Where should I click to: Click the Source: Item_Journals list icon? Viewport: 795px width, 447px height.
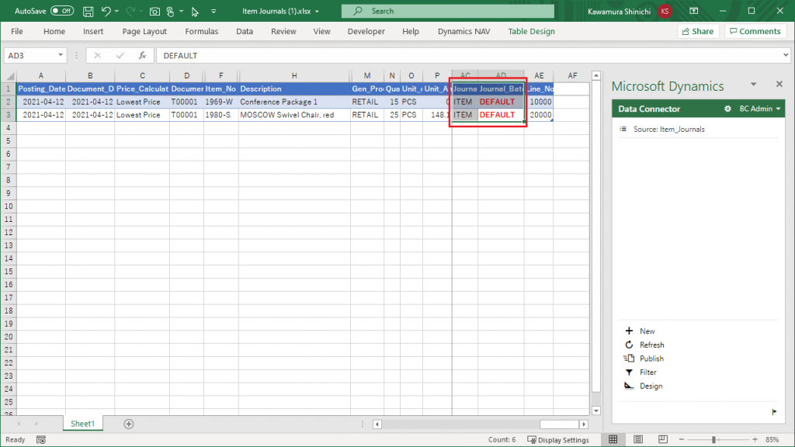623,130
